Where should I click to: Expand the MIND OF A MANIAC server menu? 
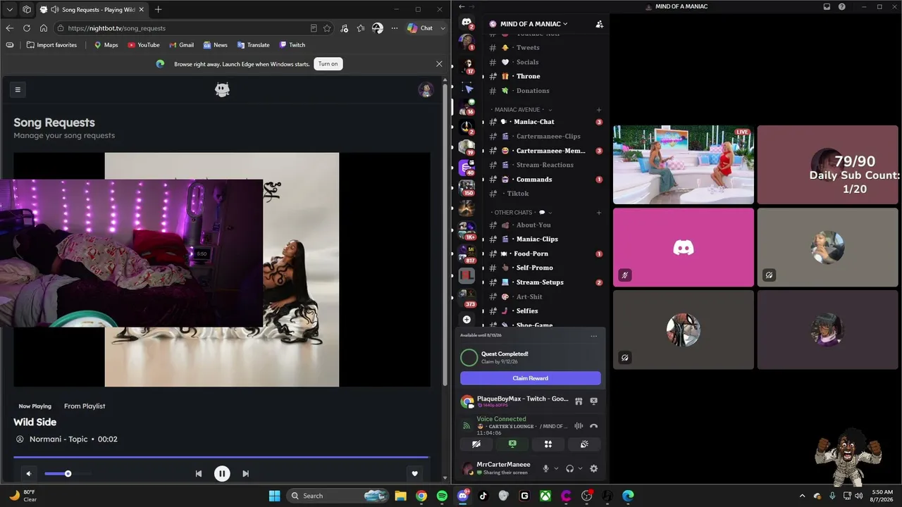[x=534, y=24]
